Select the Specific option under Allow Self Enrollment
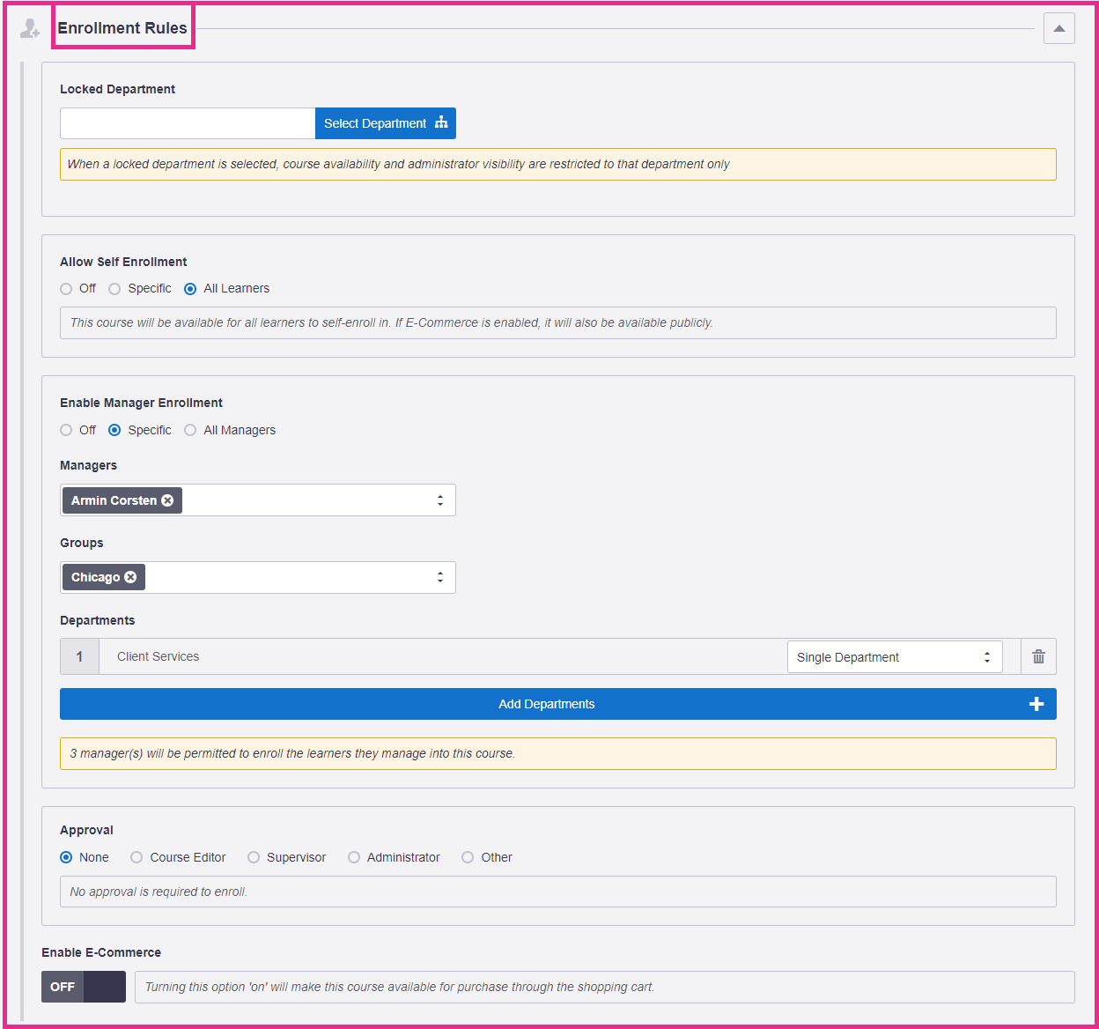 point(114,288)
